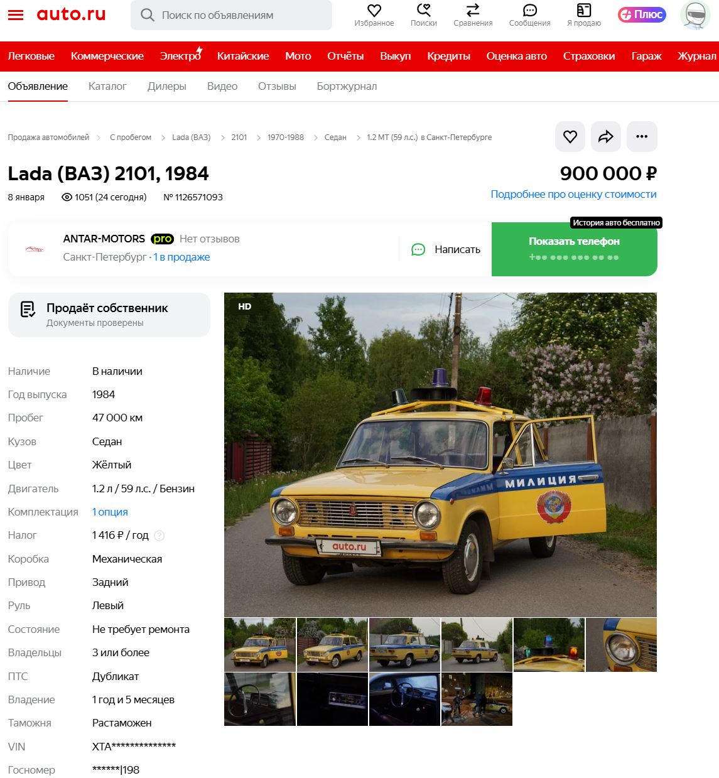
Task: Click Написать to message seller
Action: (x=446, y=249)
